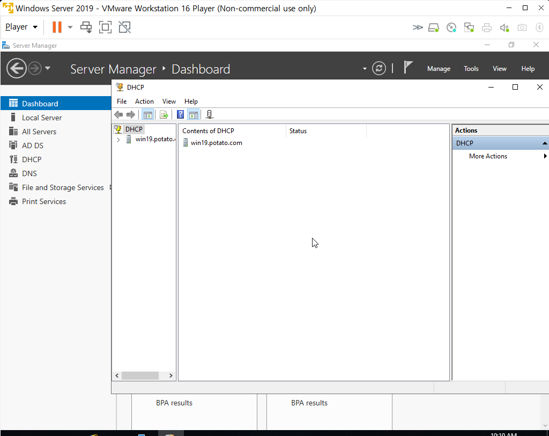
Task: Click the double-chevron icon in VMware toolbar
Action: point(417,27)
